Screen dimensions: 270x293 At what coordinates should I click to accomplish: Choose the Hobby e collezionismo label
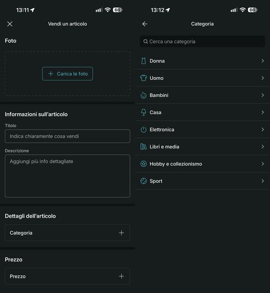(x=176, y=164)
